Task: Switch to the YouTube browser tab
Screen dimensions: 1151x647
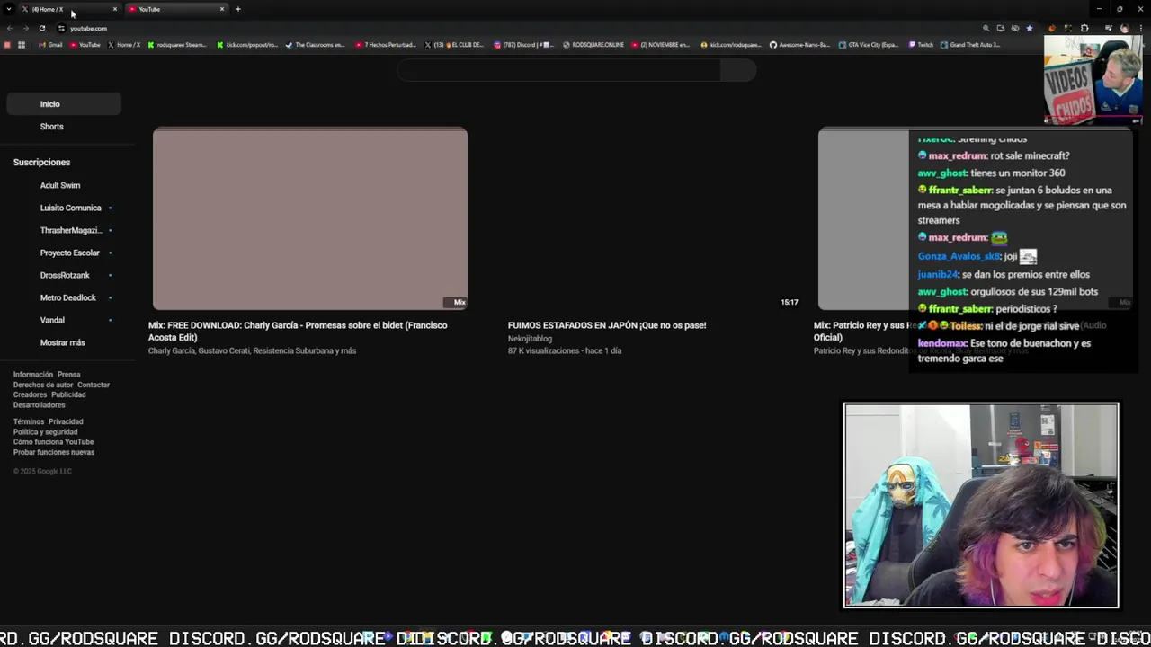Action: click(175, 9)
